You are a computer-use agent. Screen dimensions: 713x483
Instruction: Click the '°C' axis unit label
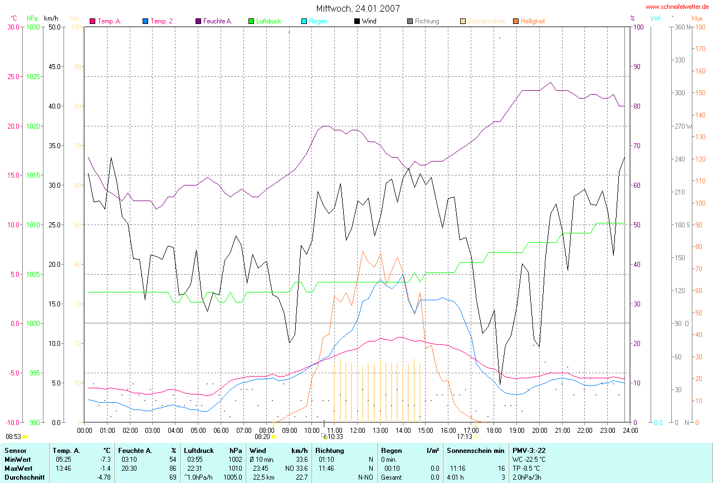pos(14,18)
